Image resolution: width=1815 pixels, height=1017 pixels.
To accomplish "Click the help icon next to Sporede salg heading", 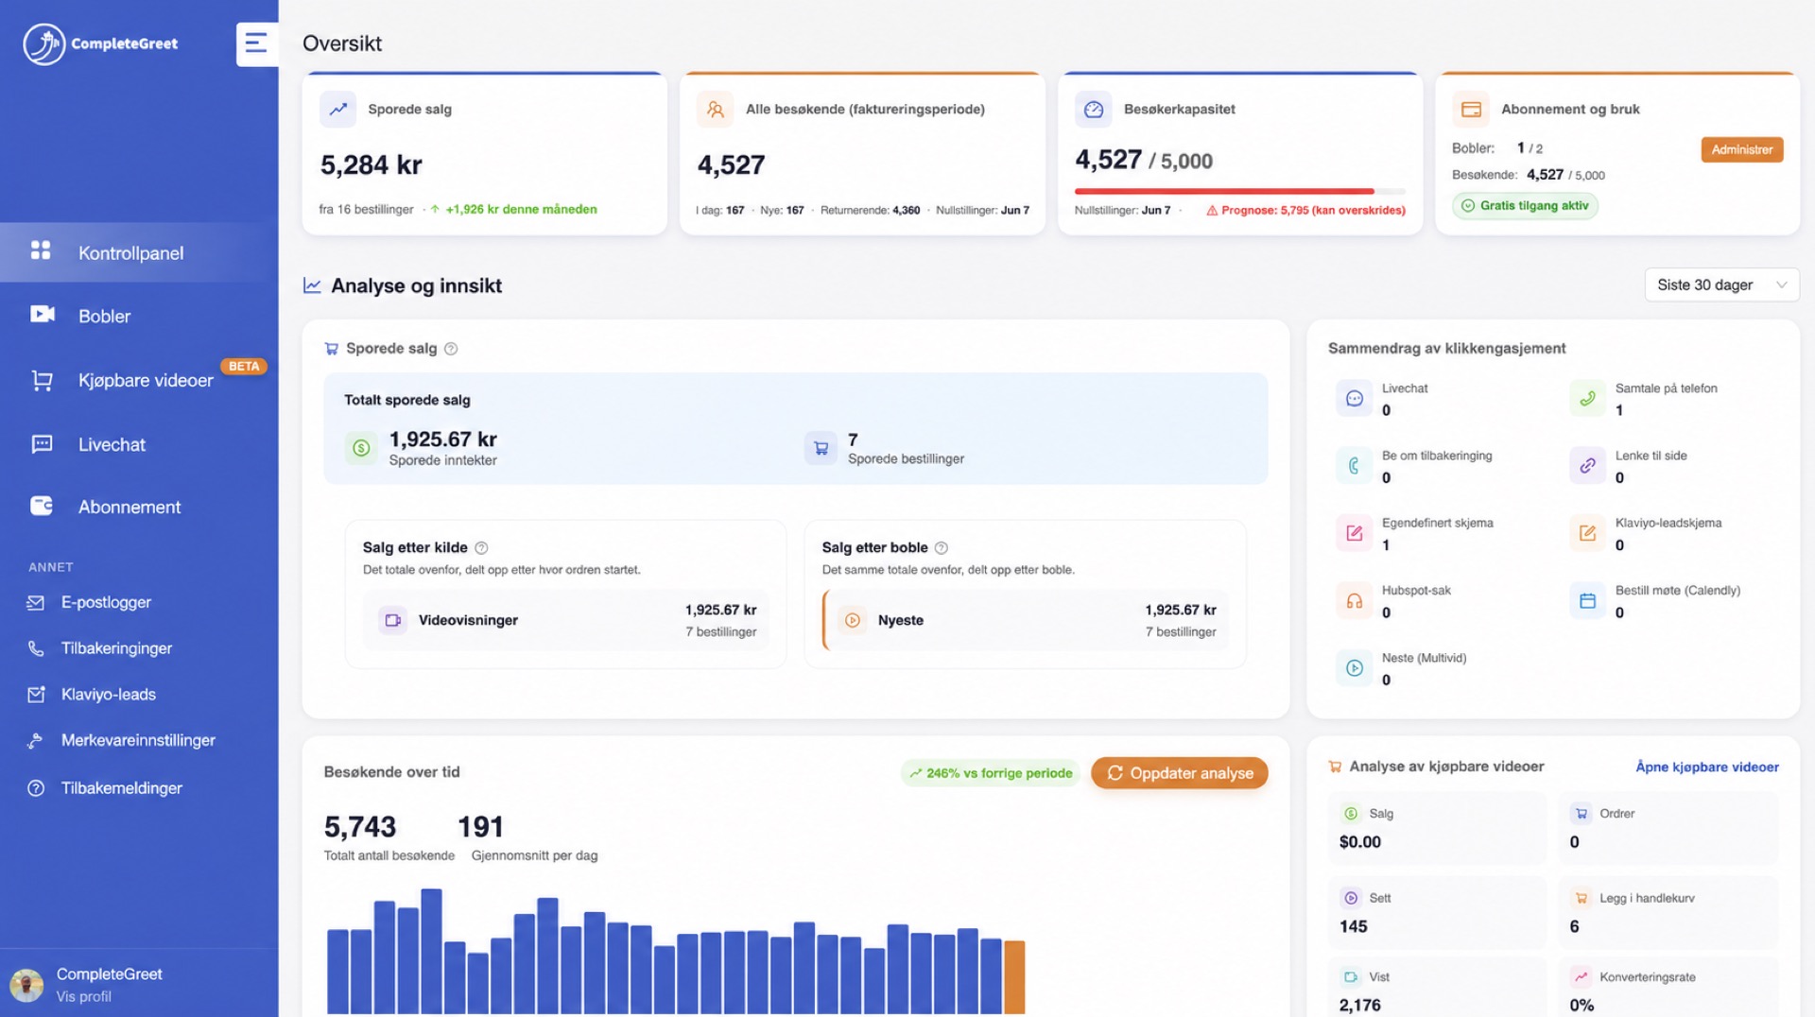I will coord(451,349).
